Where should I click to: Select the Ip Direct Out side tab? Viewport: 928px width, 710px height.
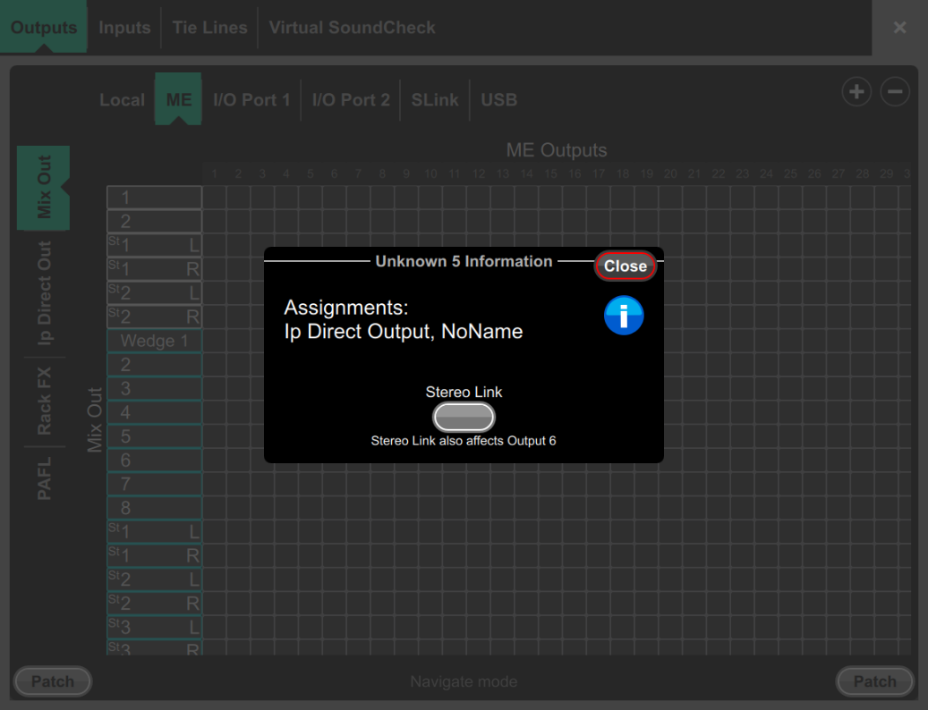pyautogui.click(x=44, y=292)
